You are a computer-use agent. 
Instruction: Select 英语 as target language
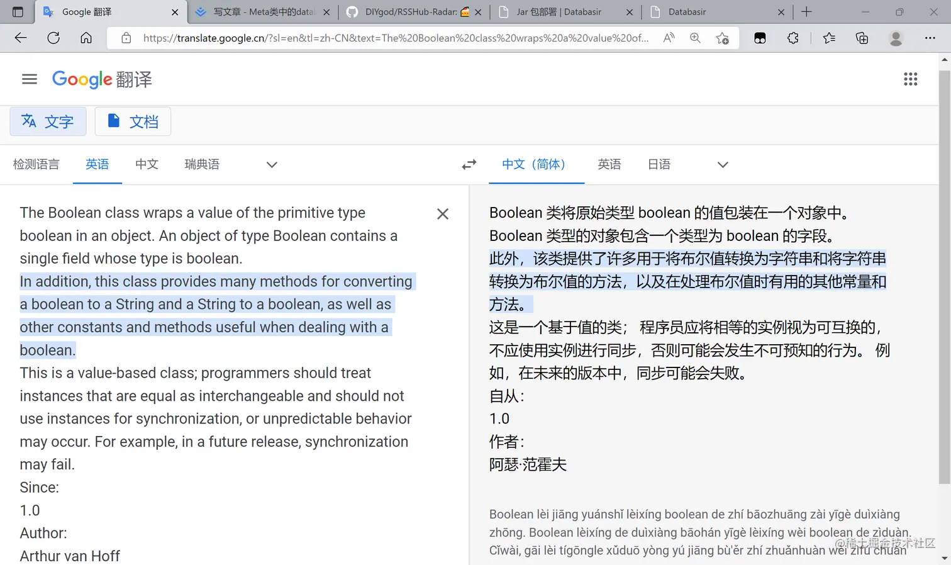pyautogui.click(x=609, y=164)
